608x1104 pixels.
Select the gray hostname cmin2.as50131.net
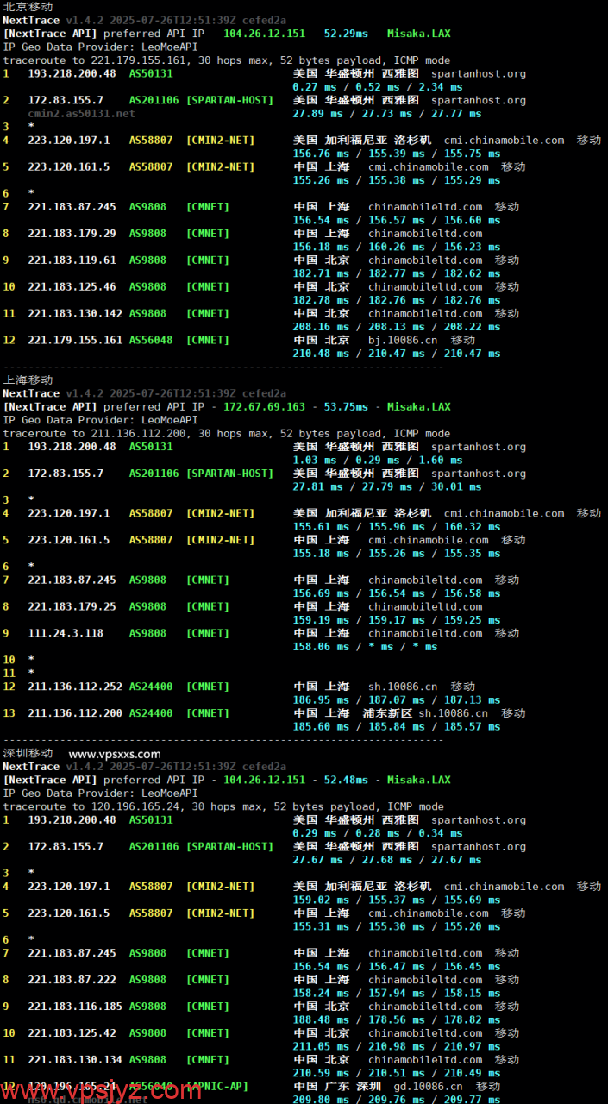click(x=81, y=113)
